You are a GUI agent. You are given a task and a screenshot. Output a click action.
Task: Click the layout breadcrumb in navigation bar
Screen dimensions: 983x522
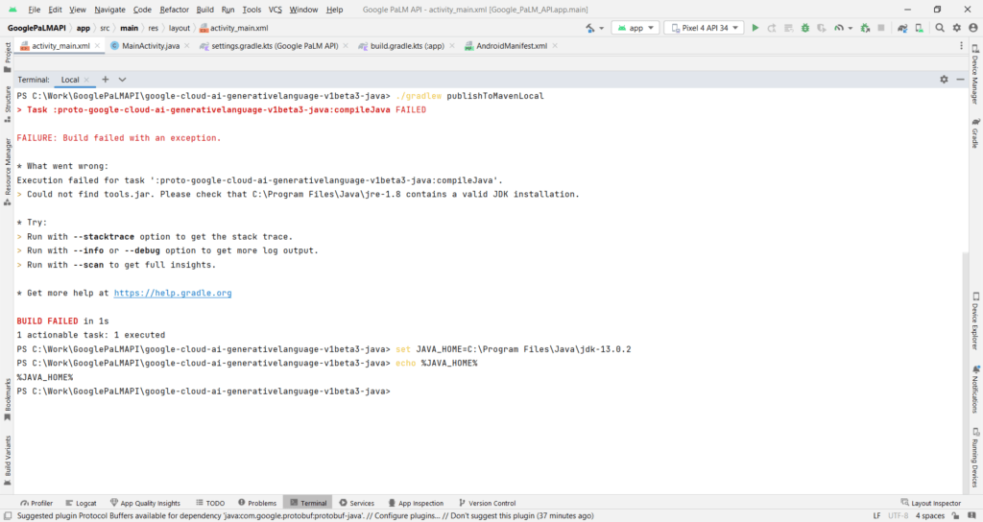(179, 28)
